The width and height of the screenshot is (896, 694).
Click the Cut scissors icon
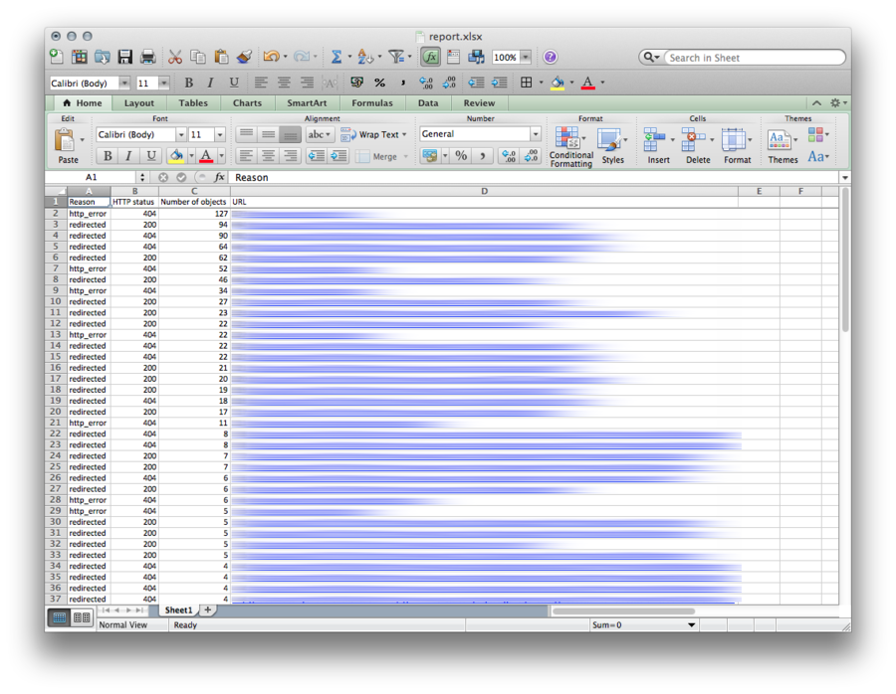[175, 58]
